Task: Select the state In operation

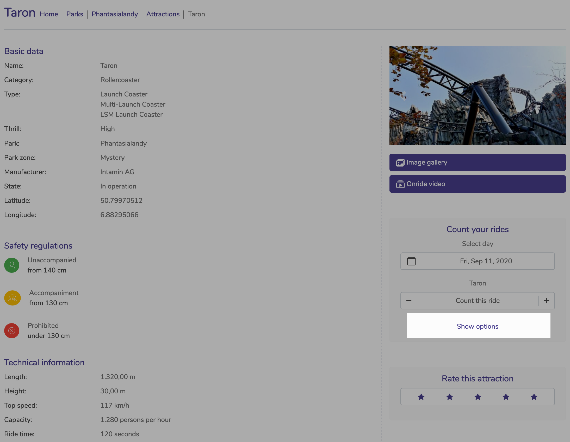Action: coord(118,186)
